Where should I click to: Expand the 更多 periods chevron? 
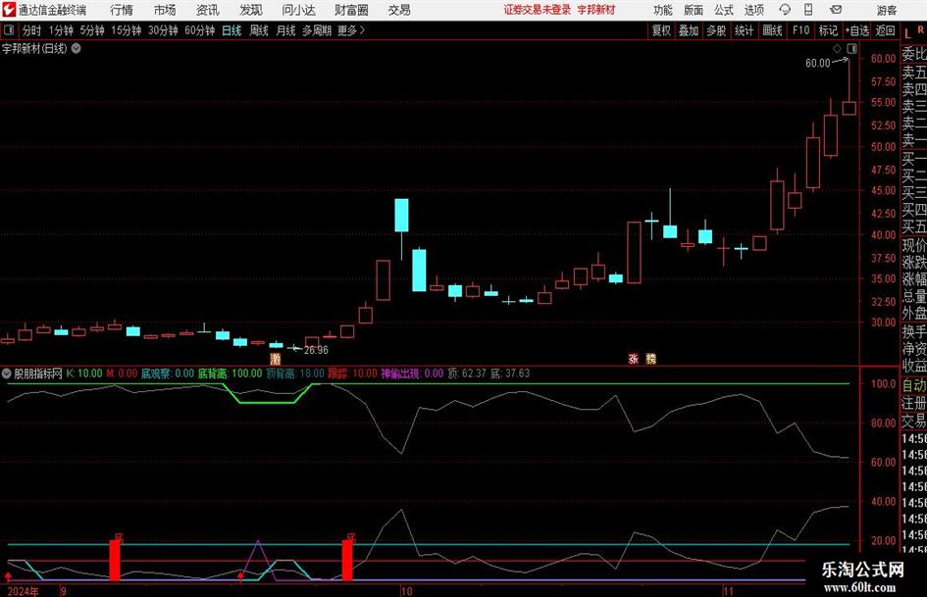click(x=363, y=30)
